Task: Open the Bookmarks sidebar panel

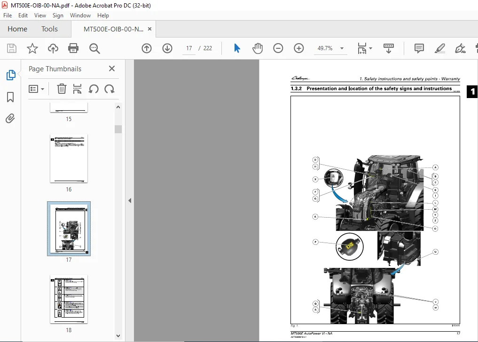Action: tap(10, 97)
